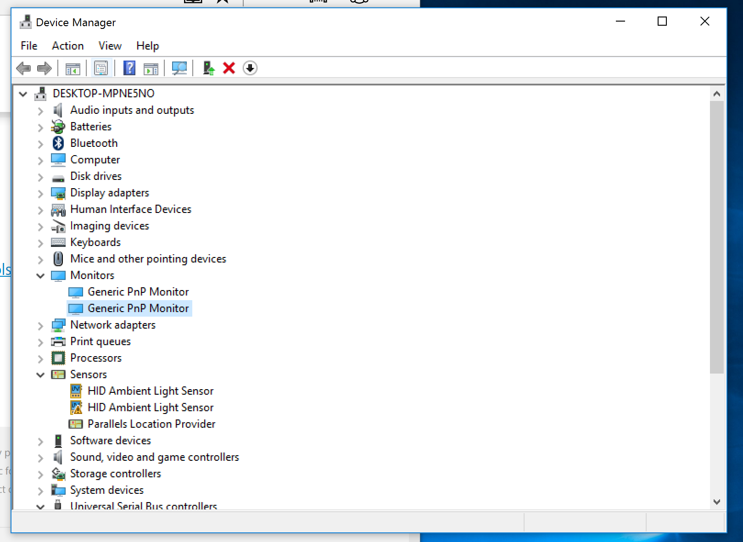Click the scroll up arrow
This screenshot has width=743, height=542.
click(717, 94)
